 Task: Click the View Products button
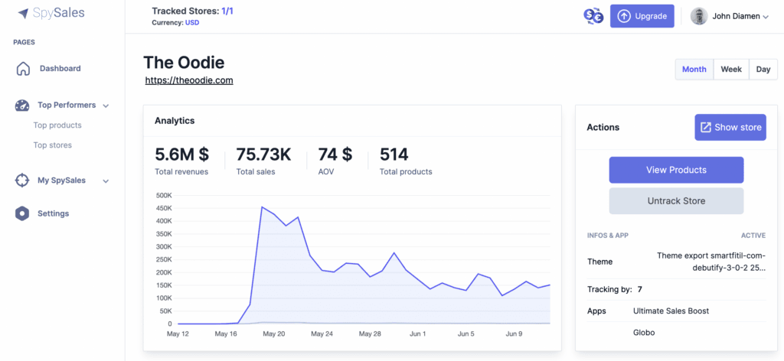click(x=676, y=170)
